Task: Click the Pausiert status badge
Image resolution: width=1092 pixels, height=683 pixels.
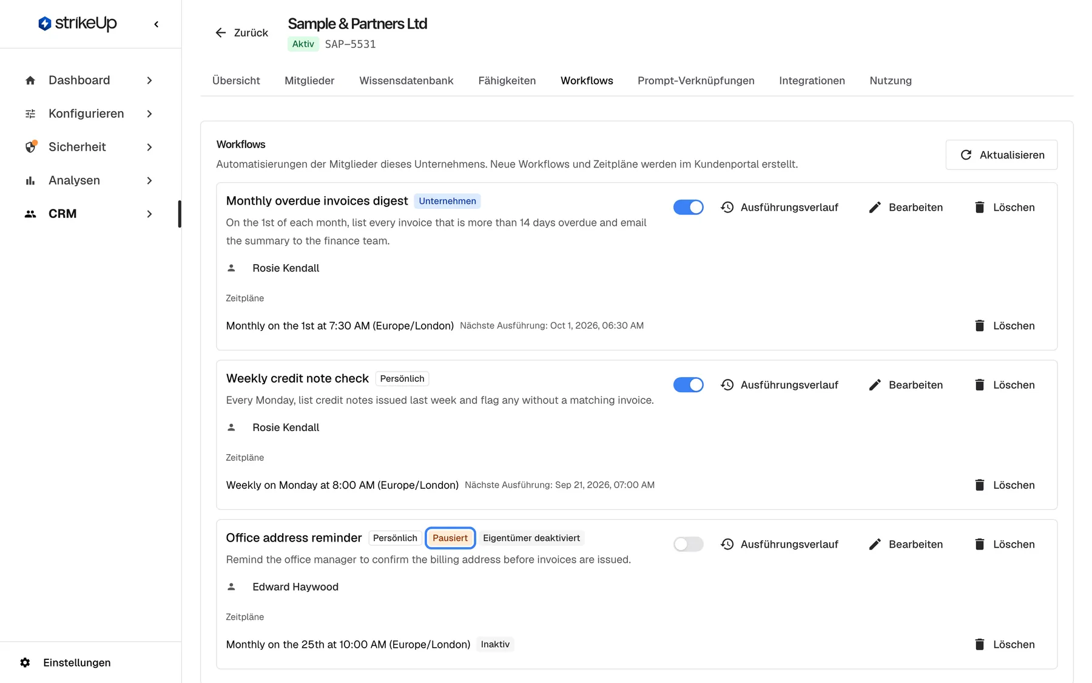Action: (450, 538)
